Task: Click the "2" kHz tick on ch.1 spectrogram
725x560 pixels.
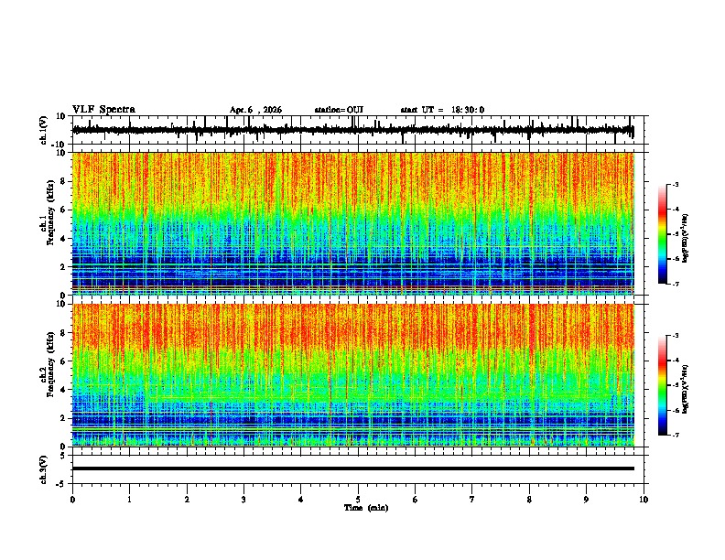Action: (x=64, y=267)
